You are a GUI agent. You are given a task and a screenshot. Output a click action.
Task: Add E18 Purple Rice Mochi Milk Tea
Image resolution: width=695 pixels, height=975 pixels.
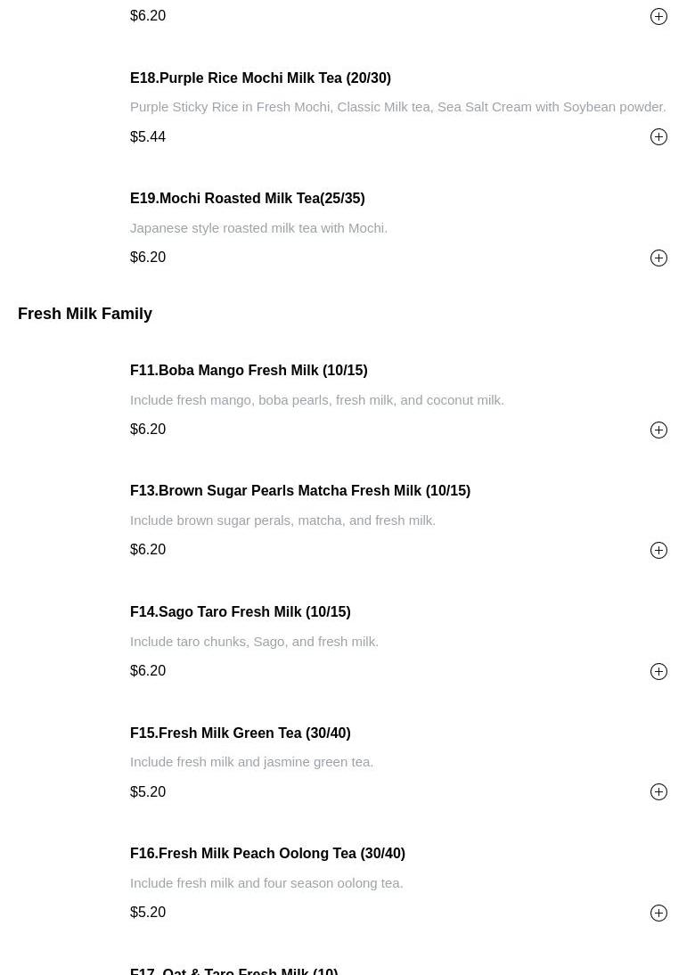pos(658,136)
